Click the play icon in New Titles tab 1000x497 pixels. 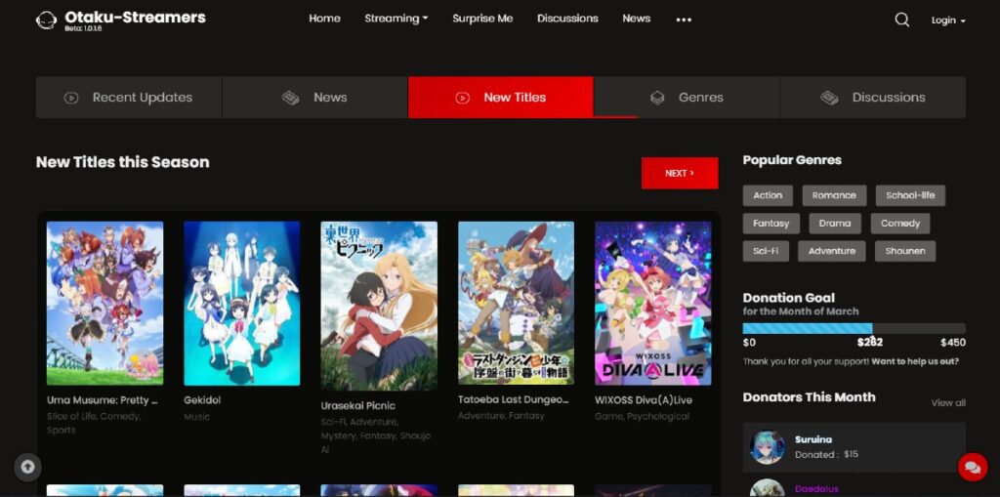tap(462, 98)
